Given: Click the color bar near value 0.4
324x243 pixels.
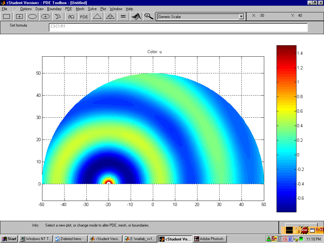Looking at the screenshot, I should [286, 126].
